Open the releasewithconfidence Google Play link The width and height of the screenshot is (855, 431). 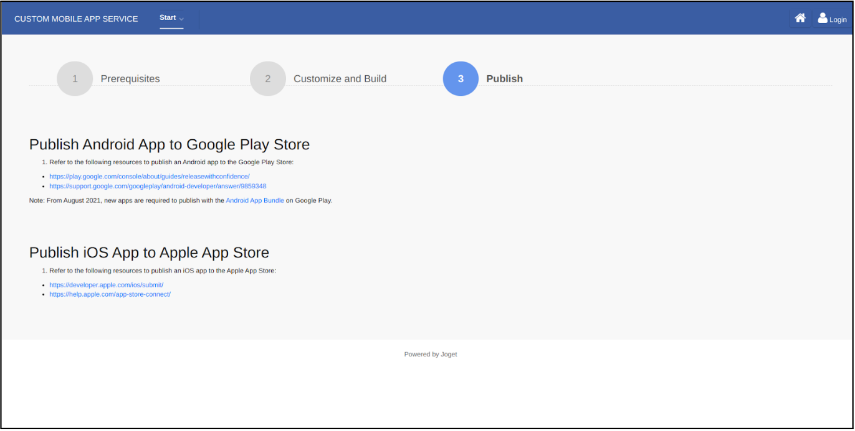[150, 177]
